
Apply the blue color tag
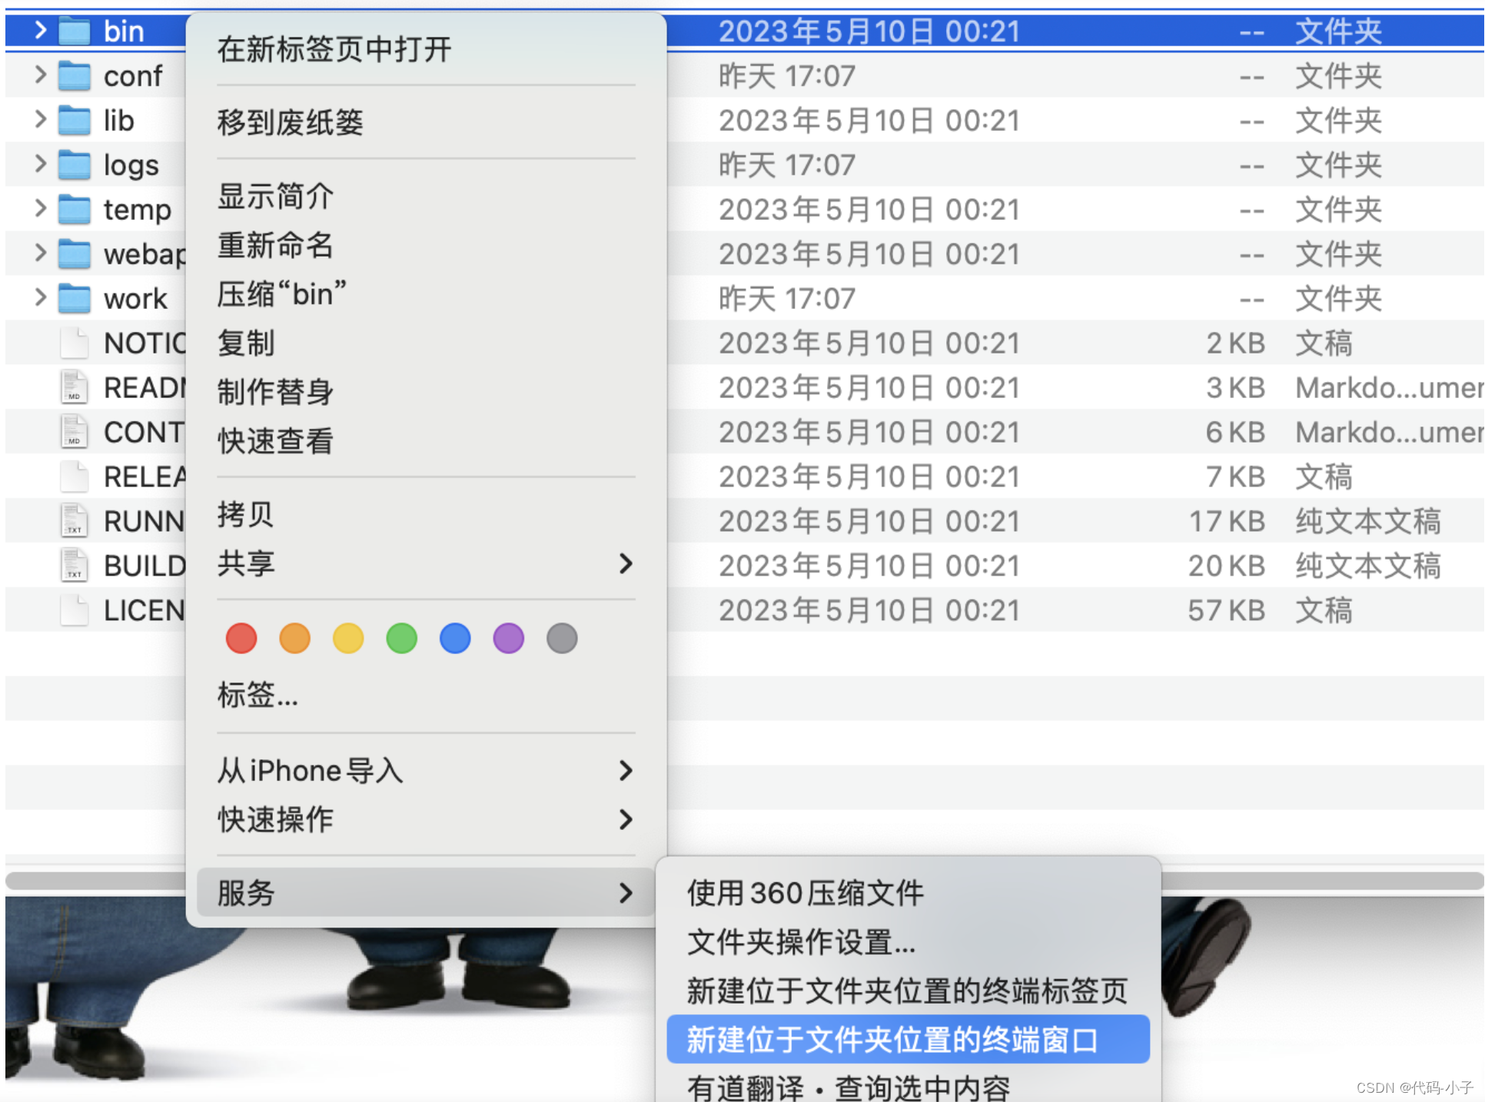click(455, 639)
